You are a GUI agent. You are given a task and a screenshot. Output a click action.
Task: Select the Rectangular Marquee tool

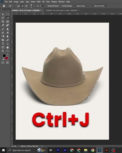pyautogui.click(x=8, y=14)
